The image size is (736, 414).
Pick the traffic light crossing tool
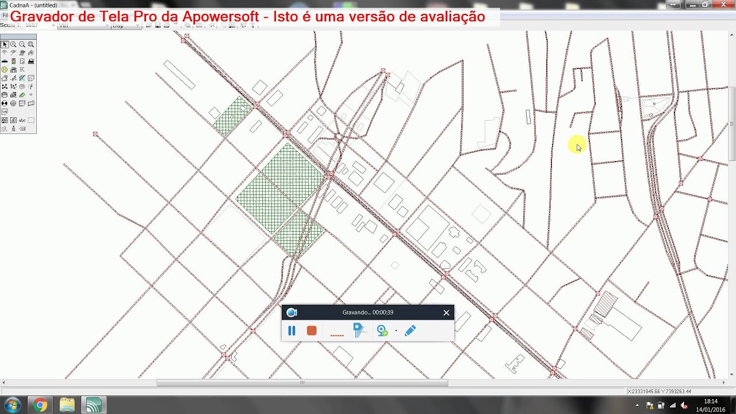pyautogui.click(x=13, y=61)
